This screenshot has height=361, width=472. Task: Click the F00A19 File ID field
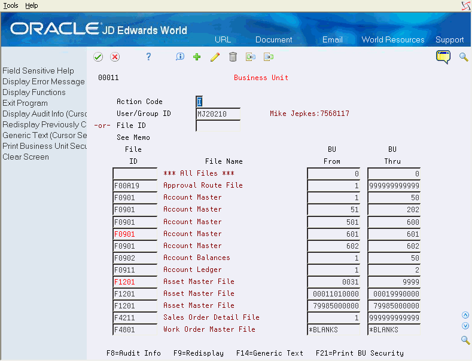(x=135, y=186)
